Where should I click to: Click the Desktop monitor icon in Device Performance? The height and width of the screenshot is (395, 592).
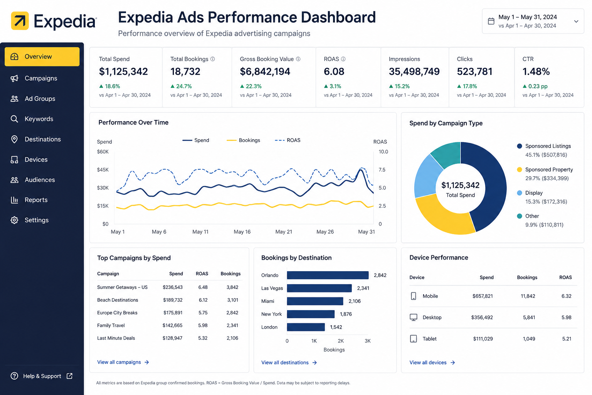click(414, 317)
